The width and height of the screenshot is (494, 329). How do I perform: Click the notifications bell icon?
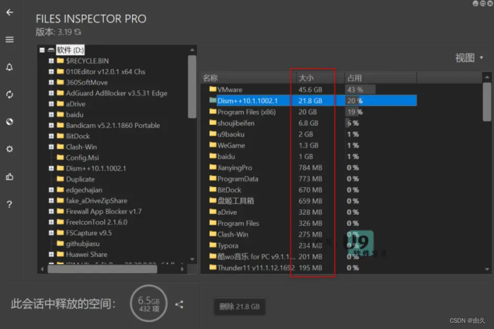pos(9,67)
